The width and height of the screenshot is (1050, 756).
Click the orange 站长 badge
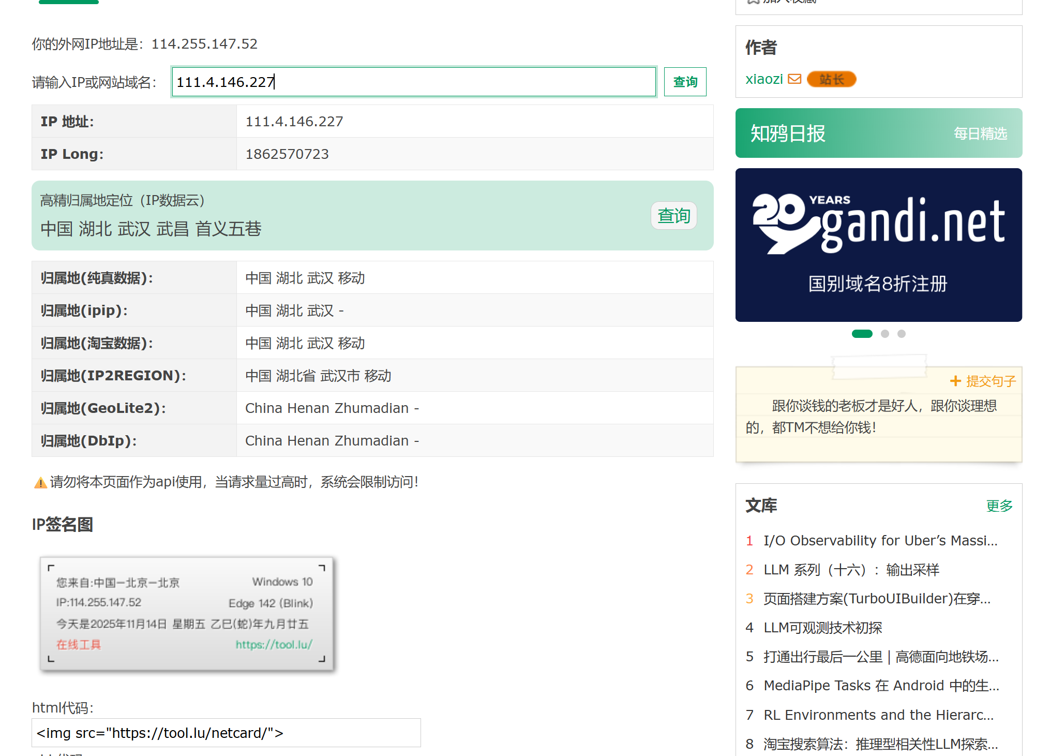(831, 79)
